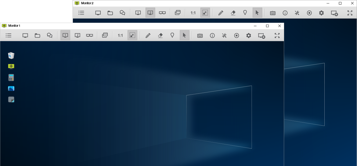Screen dimensions: 357x166
Task: Select the cursor pointer tool in Monitor 2
Action: click(257, 13)
